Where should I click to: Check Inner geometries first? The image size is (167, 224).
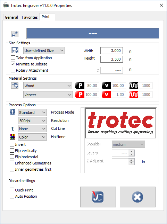coord(12,169)
